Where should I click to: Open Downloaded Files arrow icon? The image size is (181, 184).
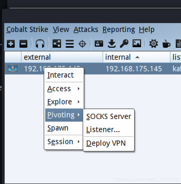(x=112, y=44)
